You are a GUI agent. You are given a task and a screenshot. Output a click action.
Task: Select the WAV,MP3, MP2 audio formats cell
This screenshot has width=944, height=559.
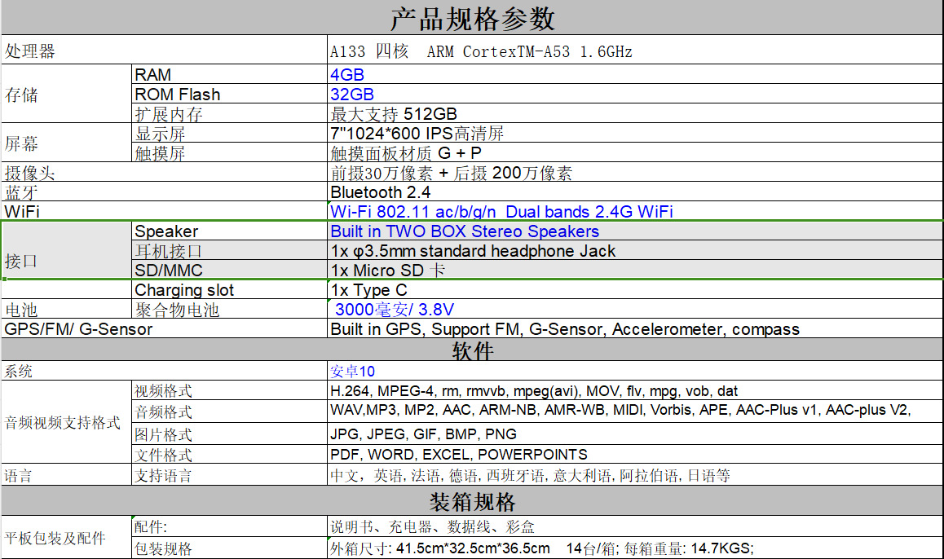click(x=635, y=412)
